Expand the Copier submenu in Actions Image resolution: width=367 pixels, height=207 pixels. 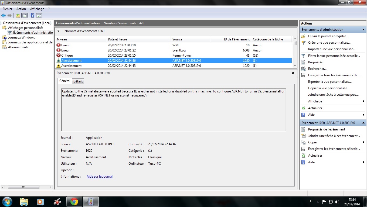tap(363, 142)
